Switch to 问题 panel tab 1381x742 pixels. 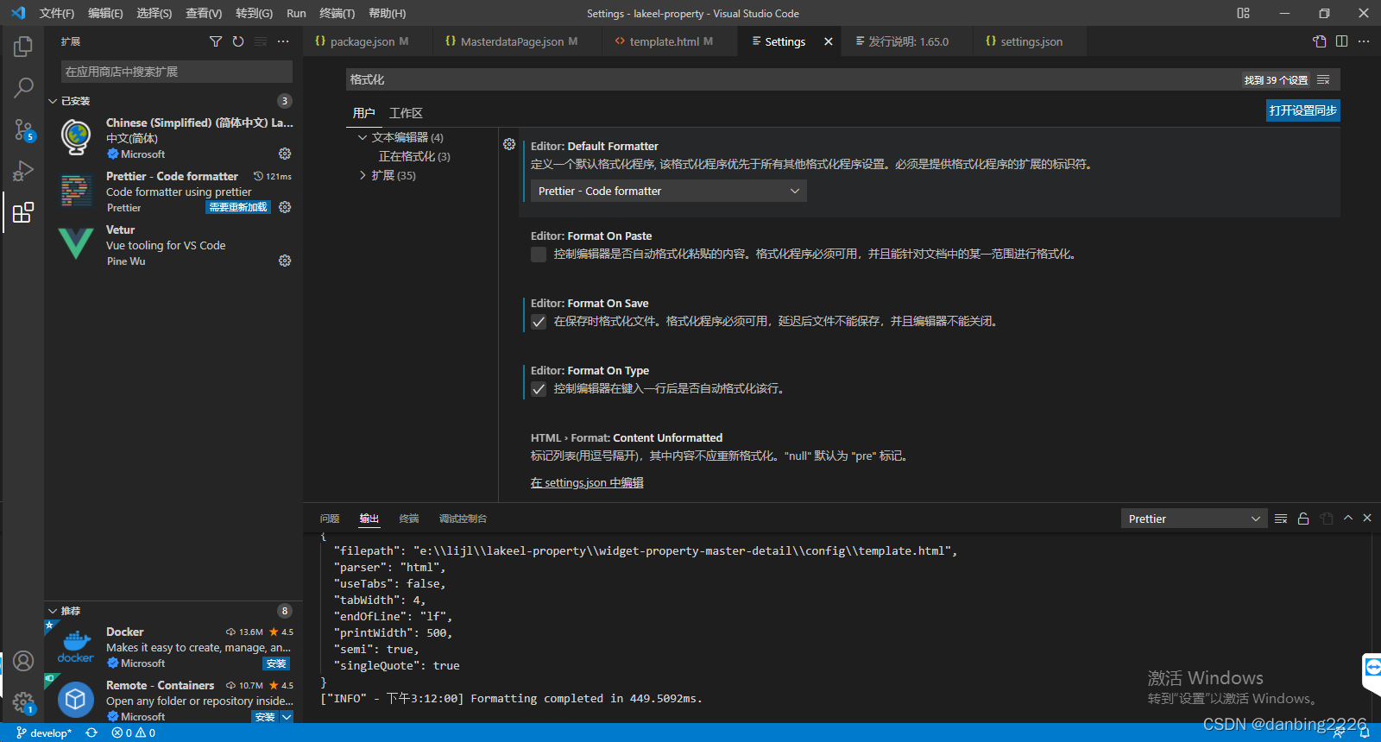[330, 519]
